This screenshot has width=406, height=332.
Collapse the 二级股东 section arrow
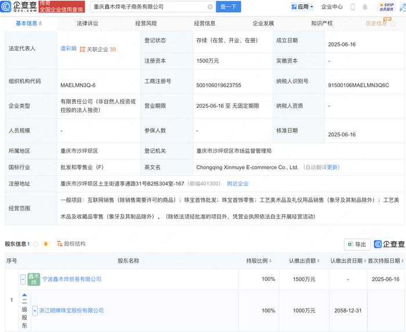click(x=24, y=295)
